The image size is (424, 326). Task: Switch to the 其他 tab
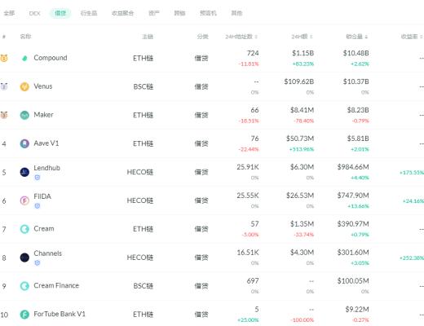coord(236,13)
